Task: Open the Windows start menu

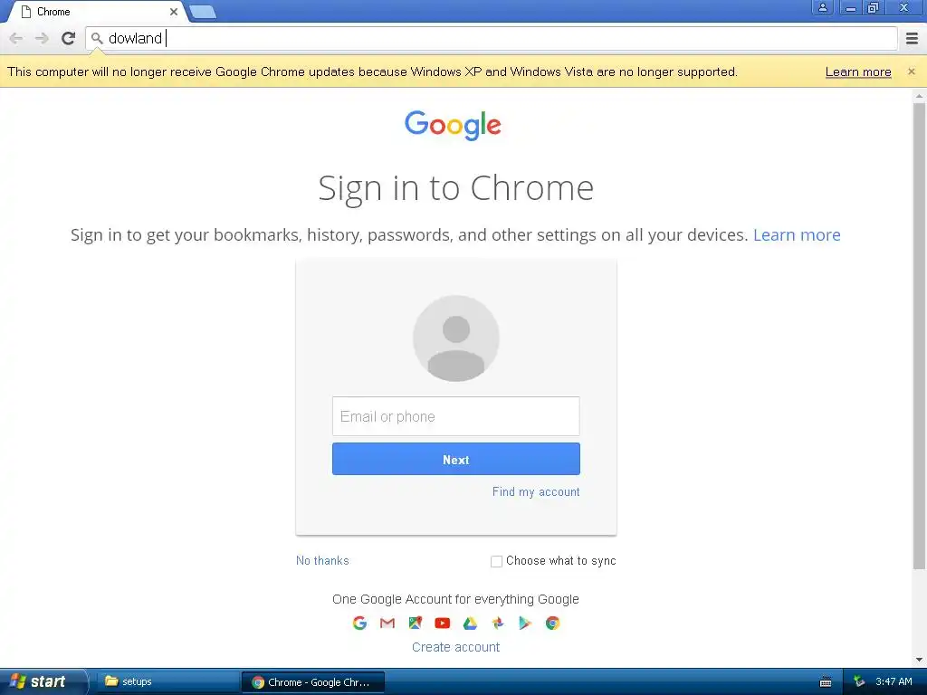Action: coord(43,682)
